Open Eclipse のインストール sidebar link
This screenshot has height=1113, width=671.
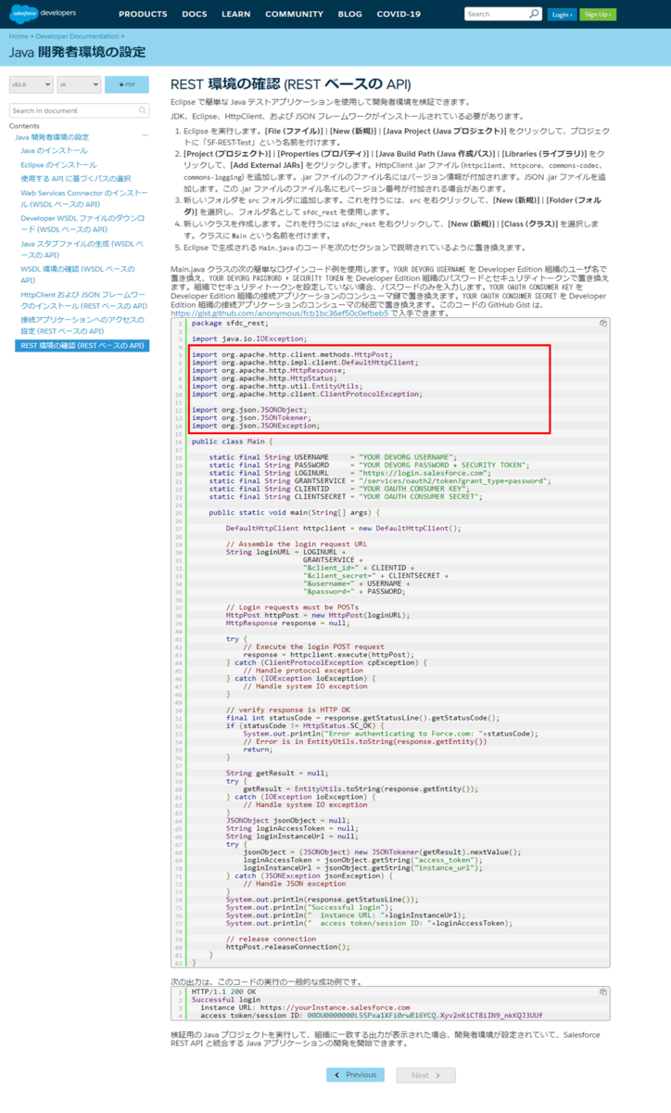[x=58, y=164]
